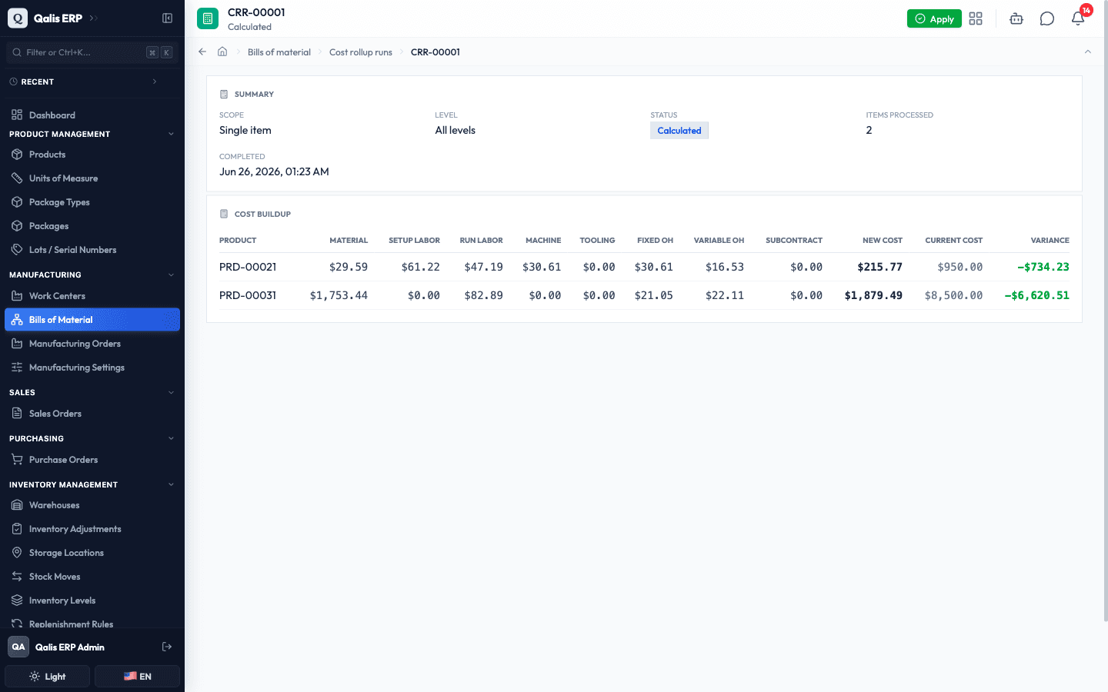This screenshot has width=1108, height=692.
Task: Open Warehouses
Action: pos(92,505)
